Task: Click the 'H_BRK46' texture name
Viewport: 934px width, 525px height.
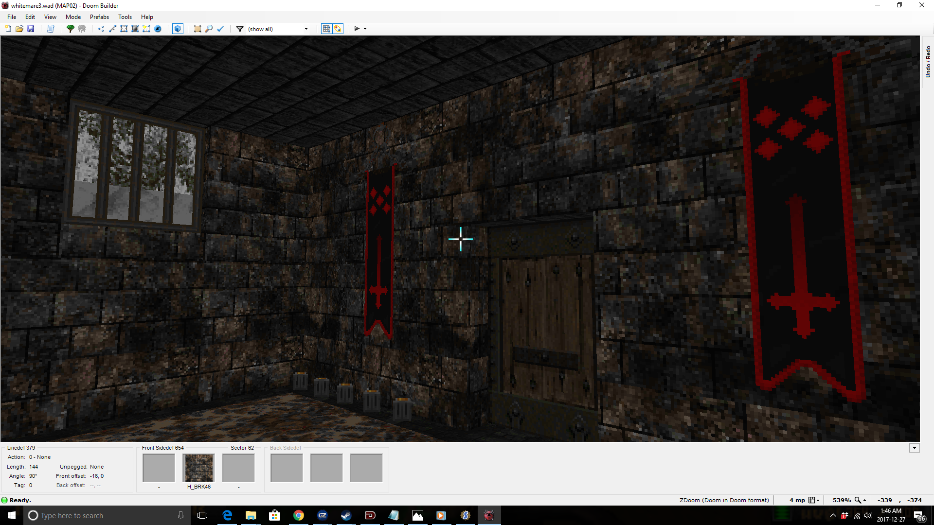Action: point(199,487)
